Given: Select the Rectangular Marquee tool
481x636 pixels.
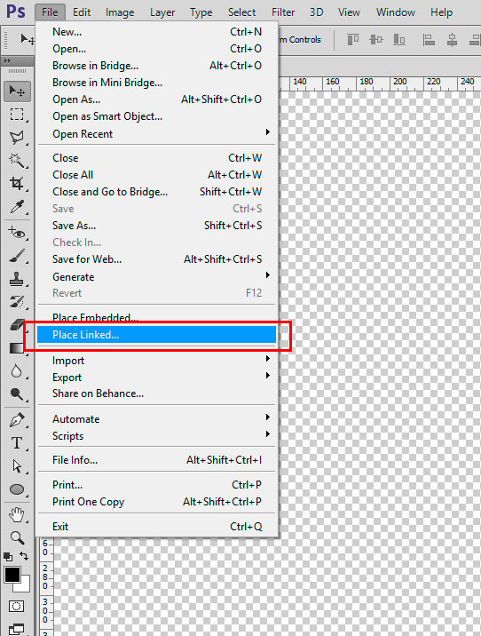Looking at the screenshot, I should [x=17, y=115].
